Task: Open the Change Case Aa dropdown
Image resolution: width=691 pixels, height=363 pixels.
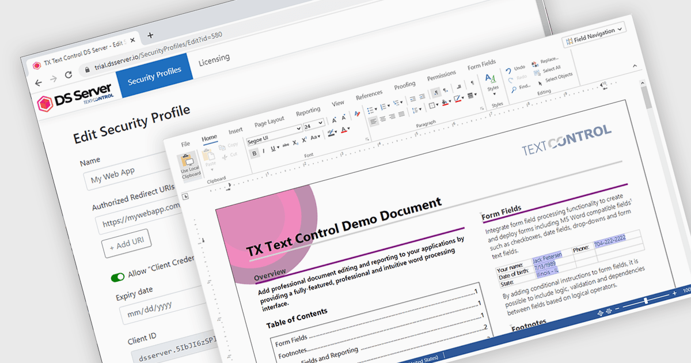Action: pyautogui.click(x=316, y=137)
